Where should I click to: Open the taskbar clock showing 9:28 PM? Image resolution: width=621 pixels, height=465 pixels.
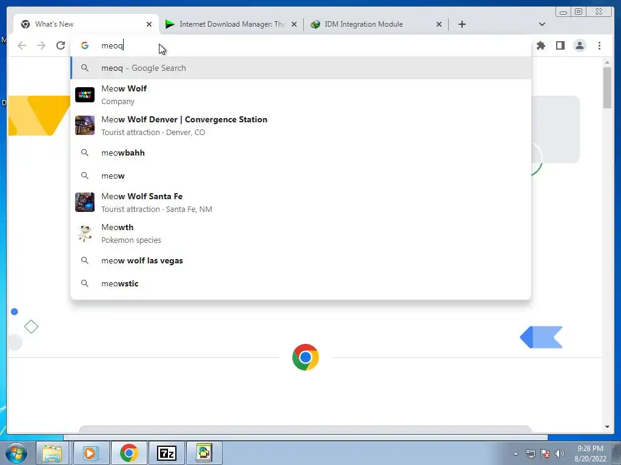pyautogui.click(x=590, y=453)
